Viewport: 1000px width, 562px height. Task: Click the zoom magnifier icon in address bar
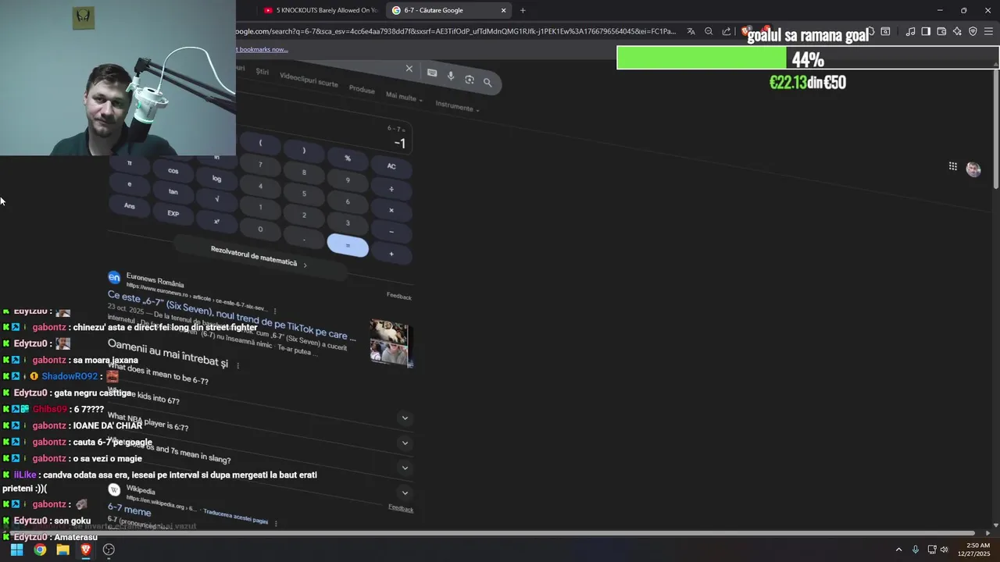(x=709, y=31)
